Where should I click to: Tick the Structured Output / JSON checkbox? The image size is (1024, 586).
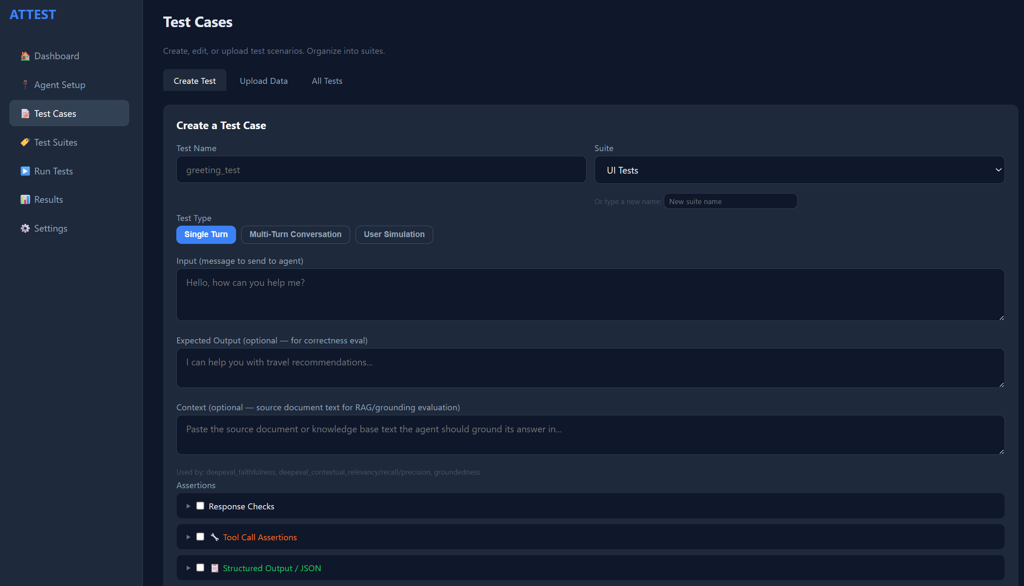click(200, 568)
